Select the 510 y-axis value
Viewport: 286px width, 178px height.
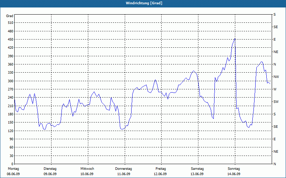[11, 23]
